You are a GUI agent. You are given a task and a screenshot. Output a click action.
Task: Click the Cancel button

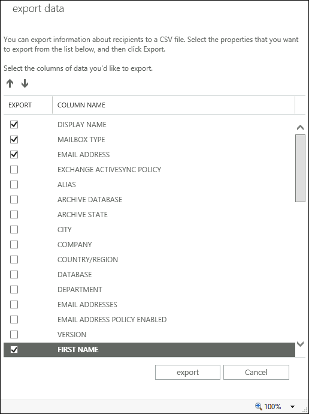[x=256, y=372]
